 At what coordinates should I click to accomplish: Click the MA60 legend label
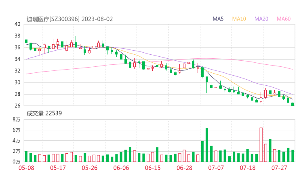coord(284,19)
